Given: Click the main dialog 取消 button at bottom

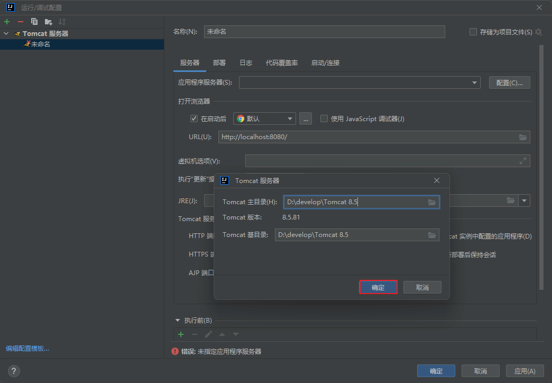Looking at the screenshot, I should tap(480, 371).
